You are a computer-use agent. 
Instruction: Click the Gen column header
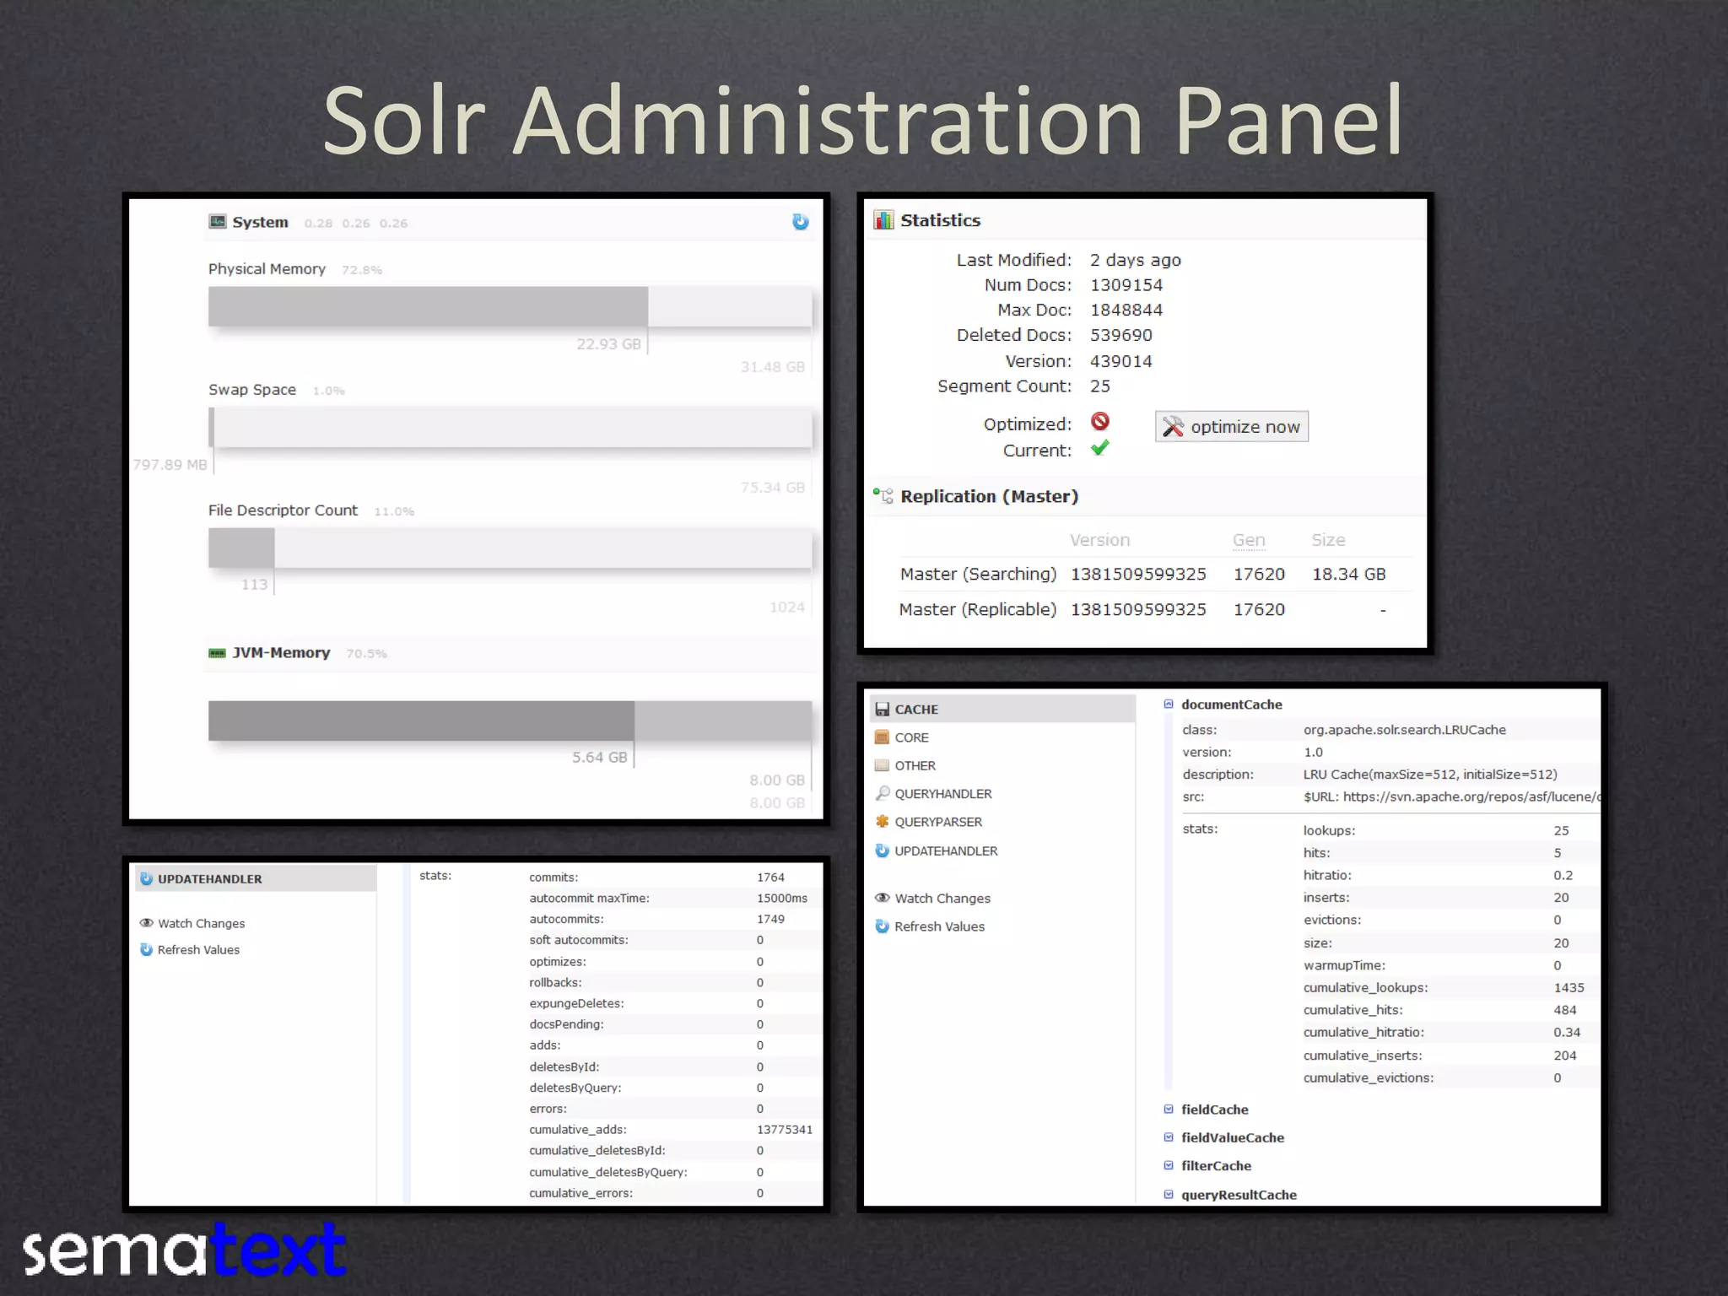tap(1249, 540)
